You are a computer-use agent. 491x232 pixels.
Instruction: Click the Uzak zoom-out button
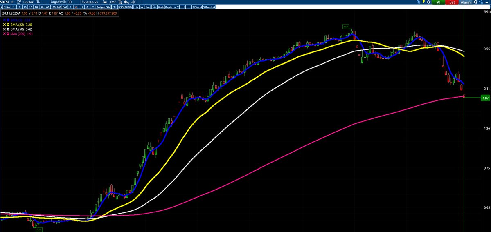coord(161,8)
